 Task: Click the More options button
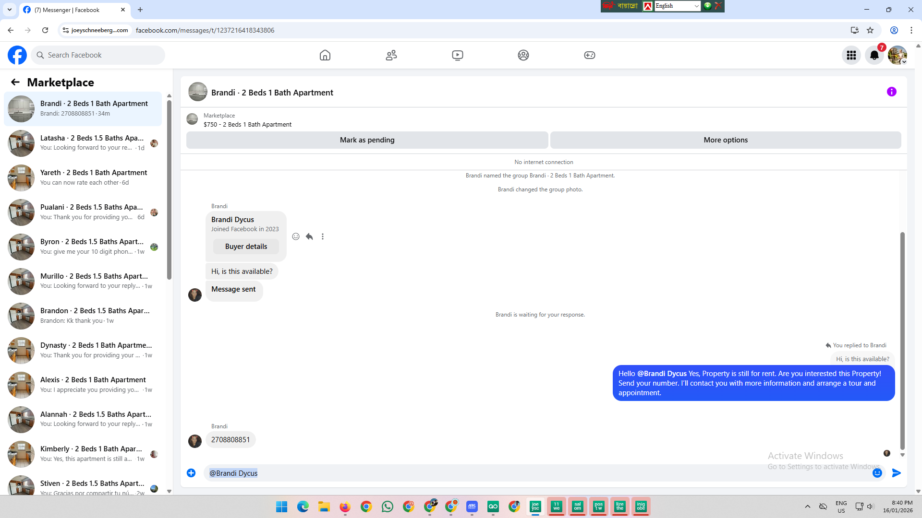point(726,140)
